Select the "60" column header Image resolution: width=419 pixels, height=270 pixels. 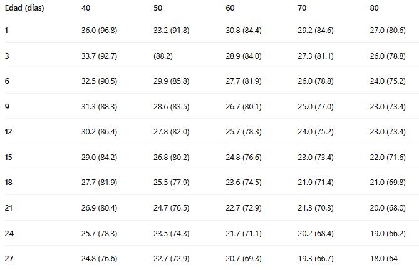tap(230, 9)
